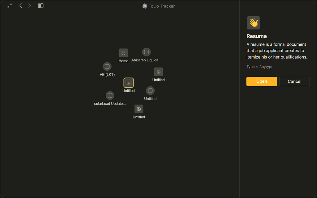Select the Untitled page node below Abklären Liquida
This screenshot has width=317, height=198.
pyautogui.click(x=158, y=72)
